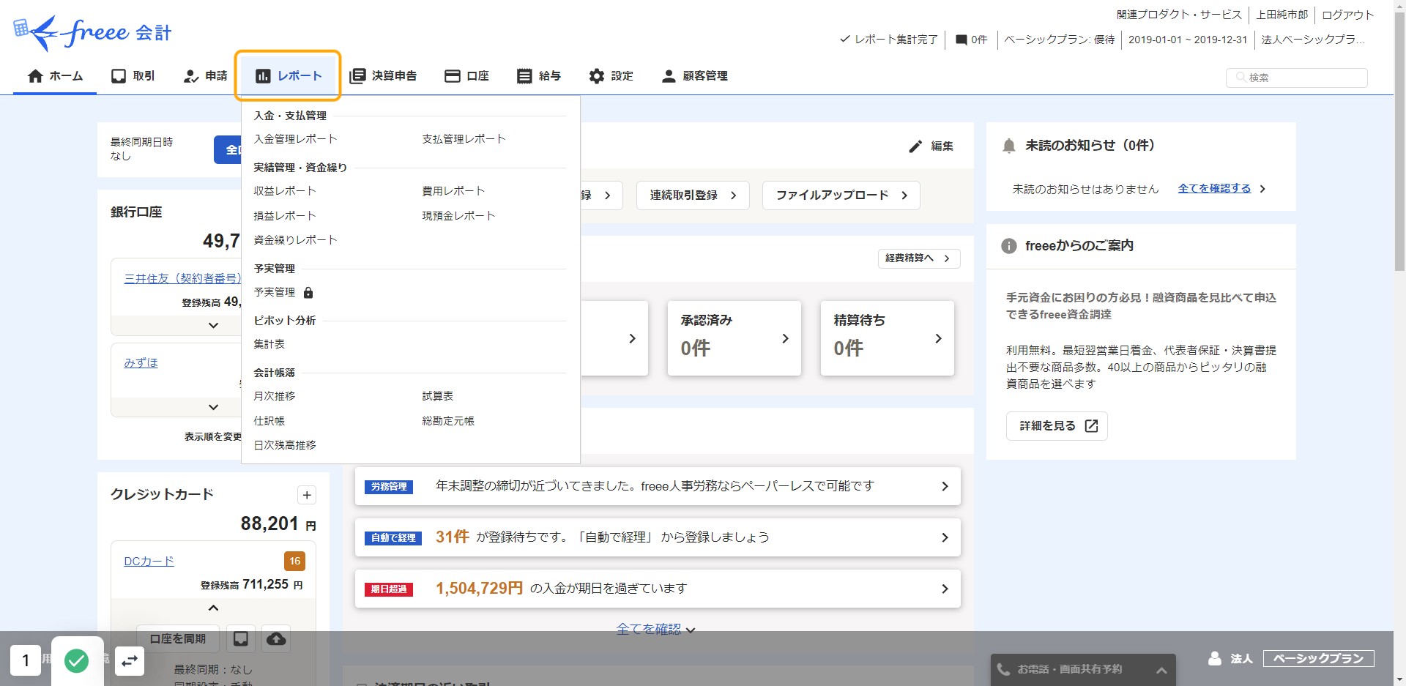Image resolution: width=1406 pixels, height=686 pixels.
Task: Expand the 三井住友 account chevron
Action: tap(213, 325)
